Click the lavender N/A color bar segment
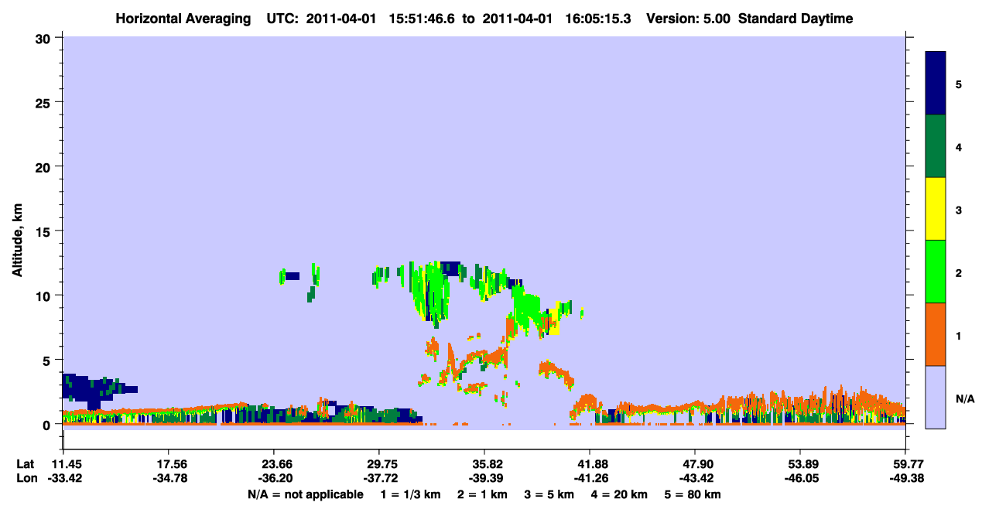Screen dimensions: 1006x516 click(936, 397)
